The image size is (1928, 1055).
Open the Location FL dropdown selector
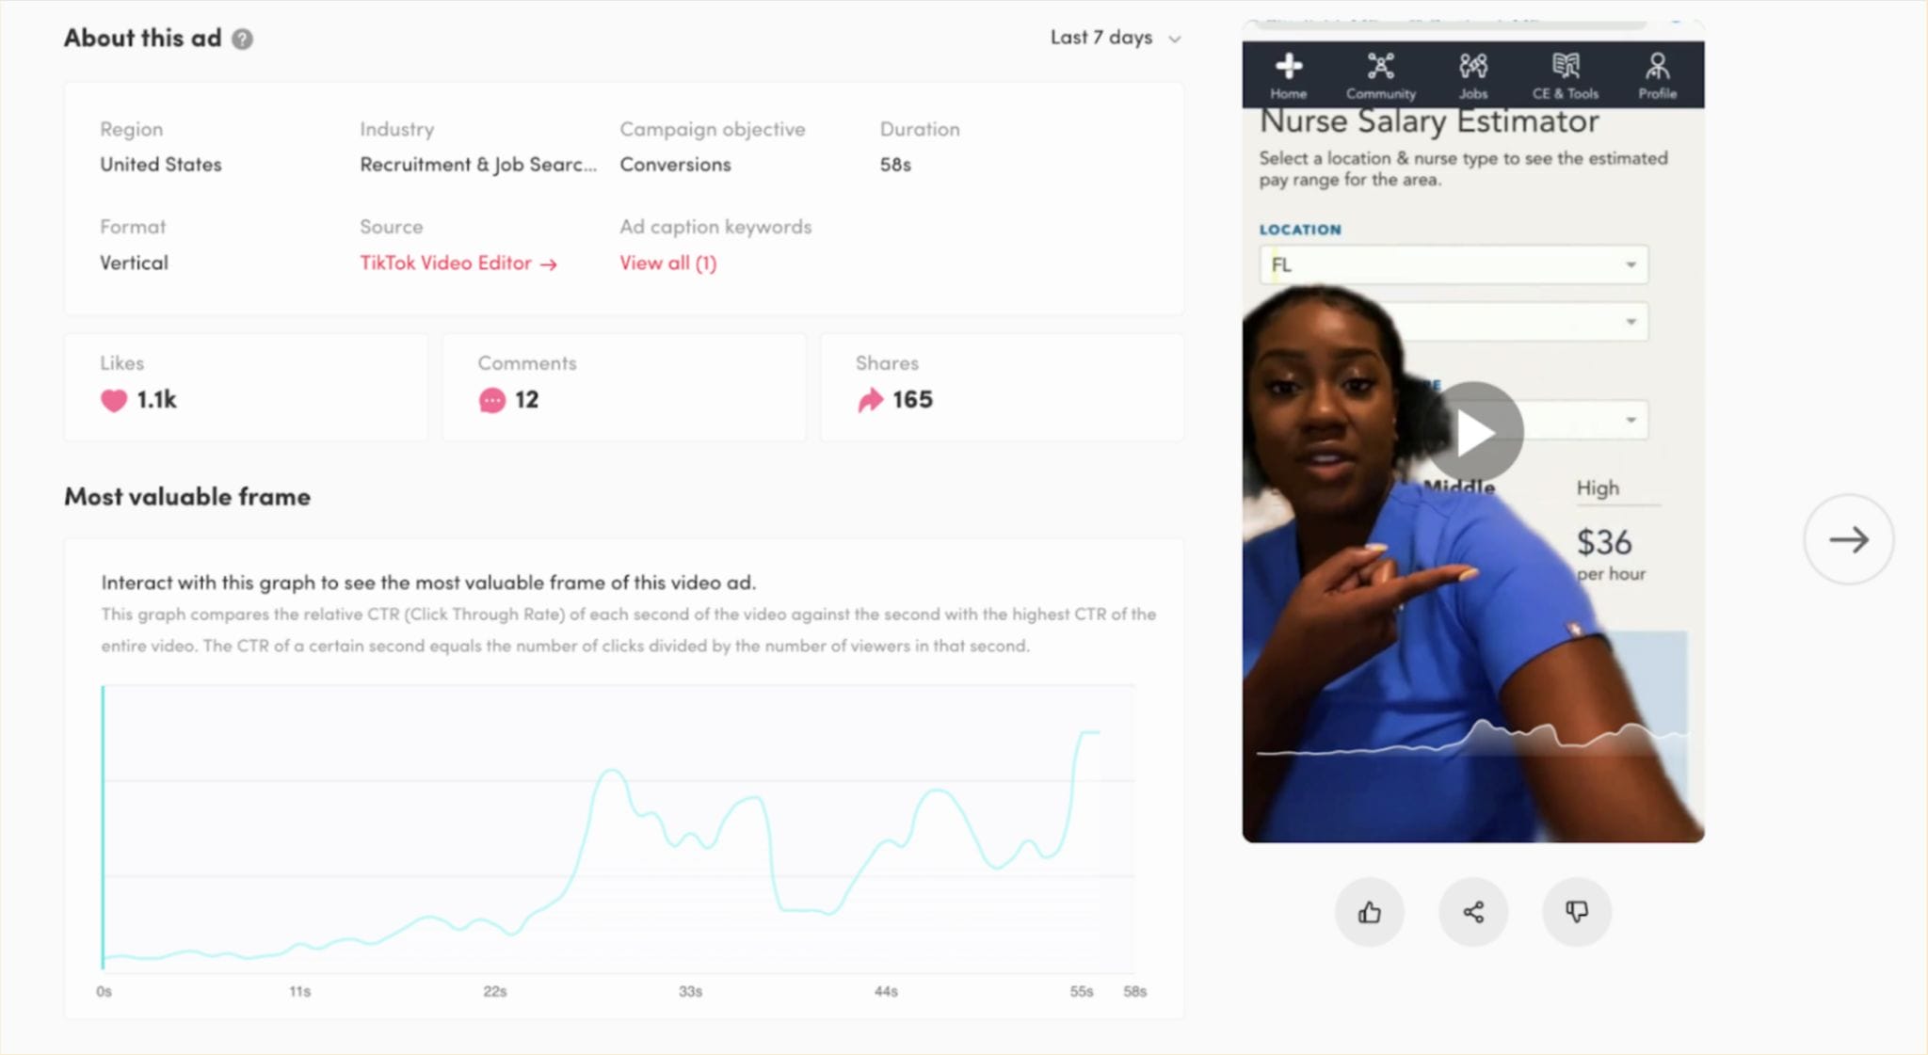coord(1450,264)
